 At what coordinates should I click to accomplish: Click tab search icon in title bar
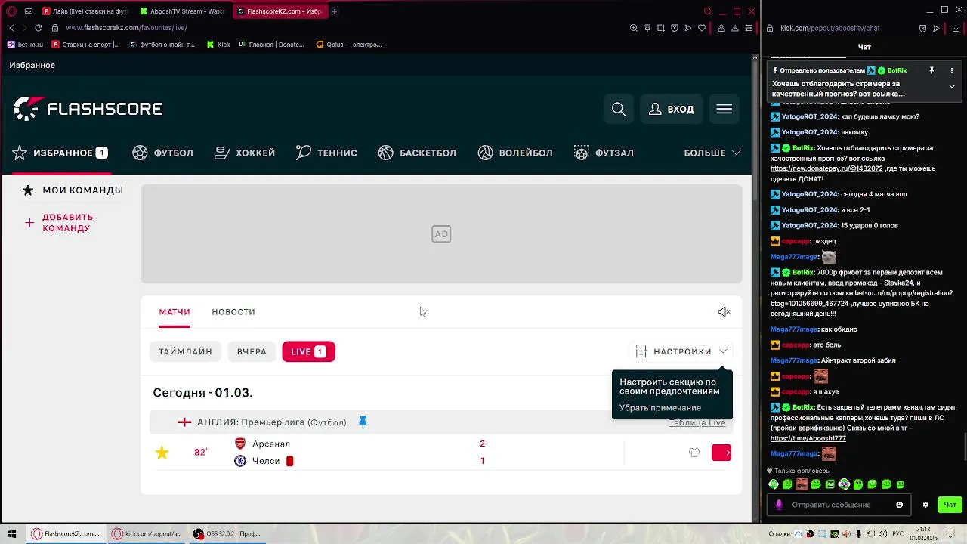point(707,11)
